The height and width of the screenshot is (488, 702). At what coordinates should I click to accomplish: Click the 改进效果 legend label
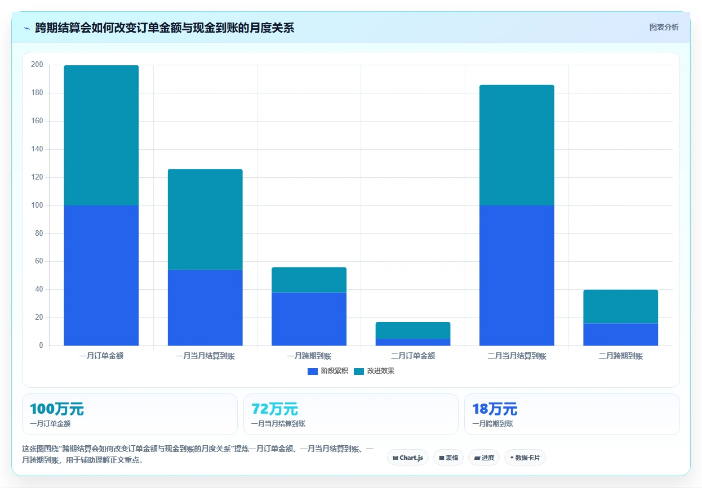(x=381, y=371)
